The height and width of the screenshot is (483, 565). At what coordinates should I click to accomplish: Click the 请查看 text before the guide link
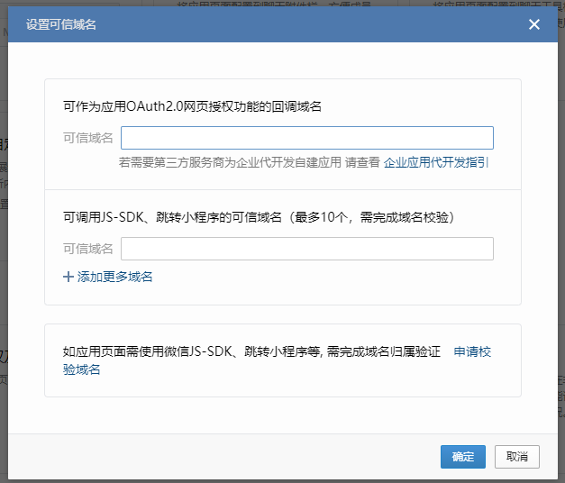(x=362, y=163)
